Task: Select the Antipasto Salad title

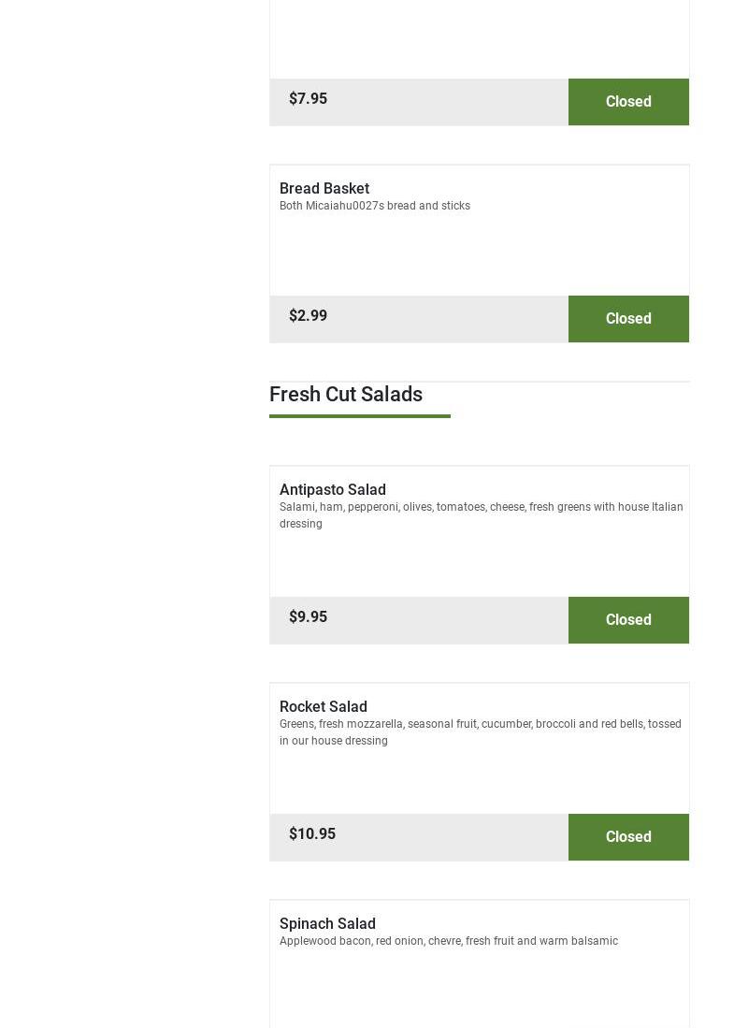Action: [333, 490]
